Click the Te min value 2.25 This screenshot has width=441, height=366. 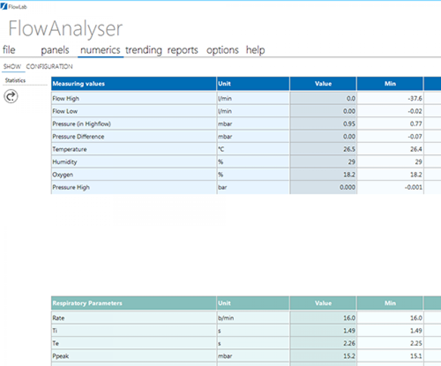coord(390,343)
